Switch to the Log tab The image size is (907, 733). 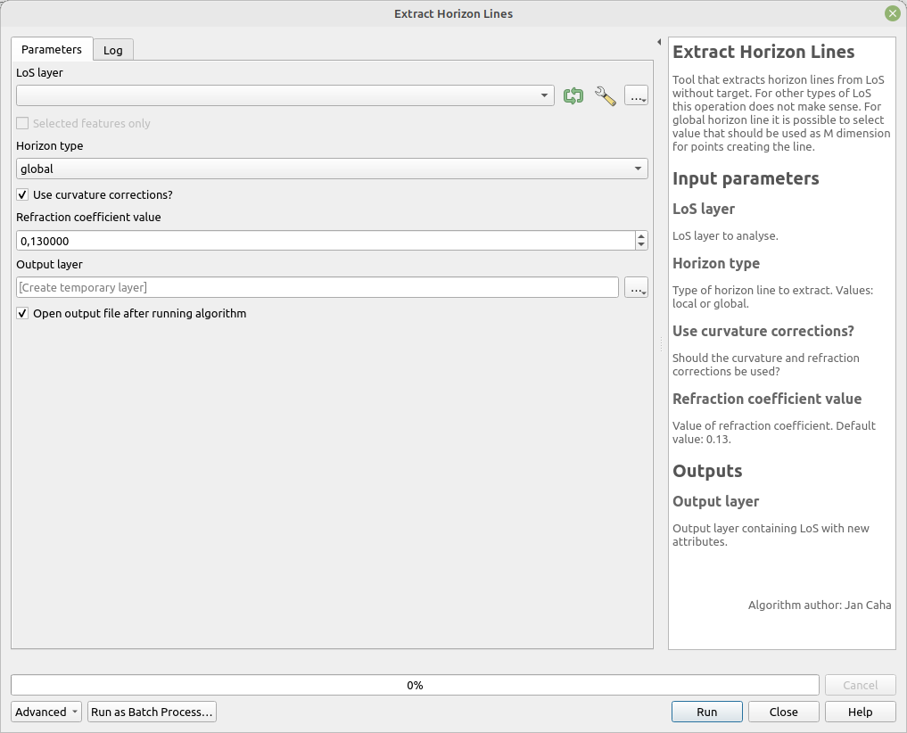click(x=113, y=50)
